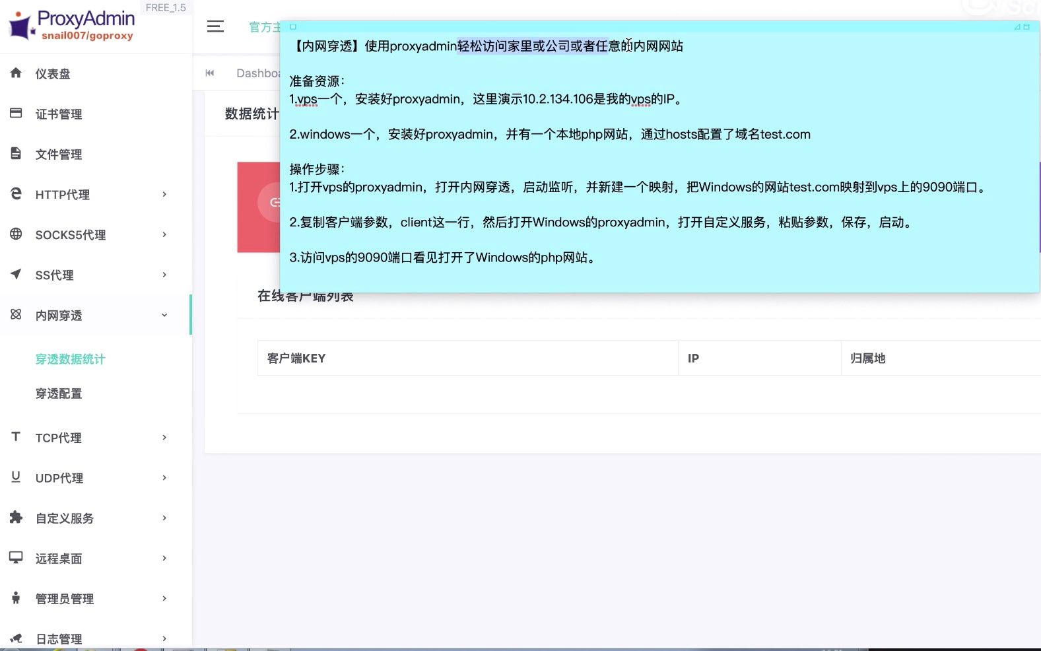Click the SS proxy paper-plane icon
The image size is (1041, 651).
(x=16, y=274)
